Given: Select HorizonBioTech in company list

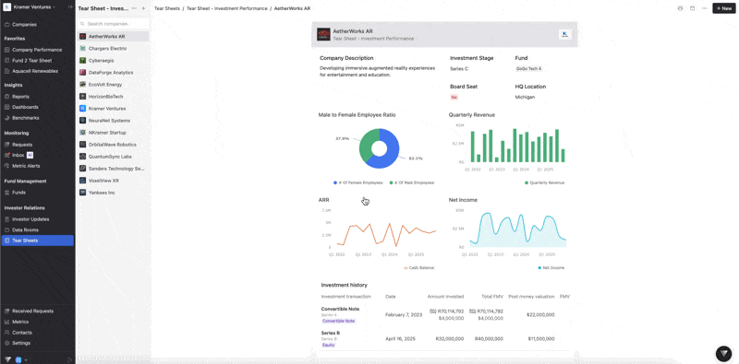Looking at the screenshot, I should 113,97.
